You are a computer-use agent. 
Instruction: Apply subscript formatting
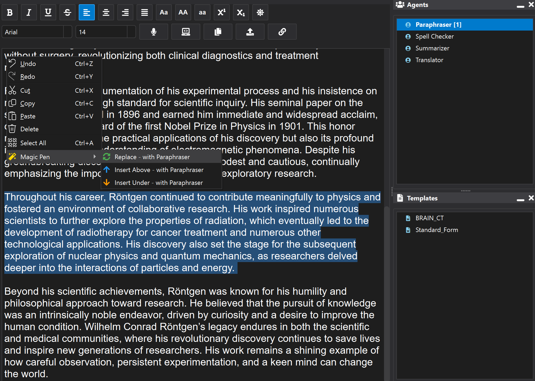(x=241, y=12)
